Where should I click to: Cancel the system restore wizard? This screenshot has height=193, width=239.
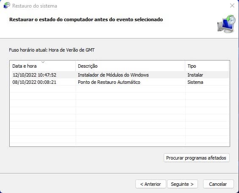pos(218,184)
